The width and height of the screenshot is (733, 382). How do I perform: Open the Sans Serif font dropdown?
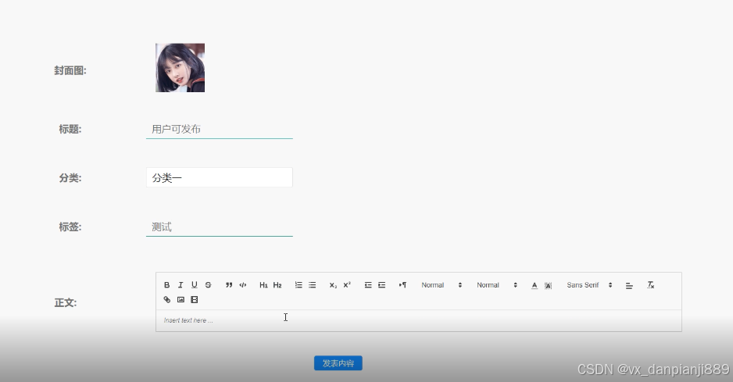pos(589,285)
